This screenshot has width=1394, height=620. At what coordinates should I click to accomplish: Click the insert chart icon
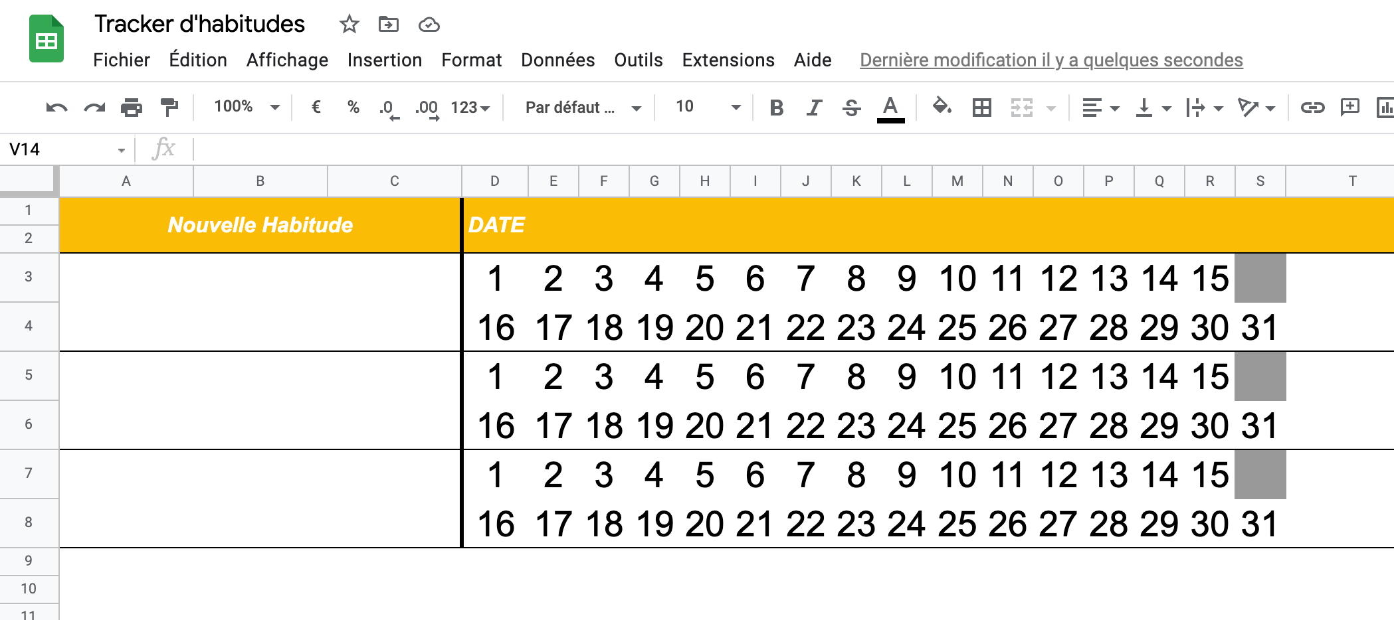click(1386, 108)
